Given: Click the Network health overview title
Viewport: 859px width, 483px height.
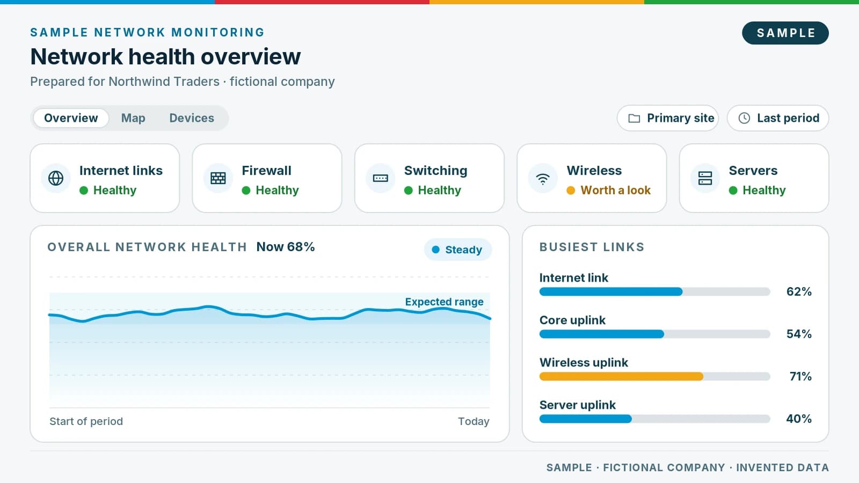Looking at the screenshot, I should (x=165, y=56).
